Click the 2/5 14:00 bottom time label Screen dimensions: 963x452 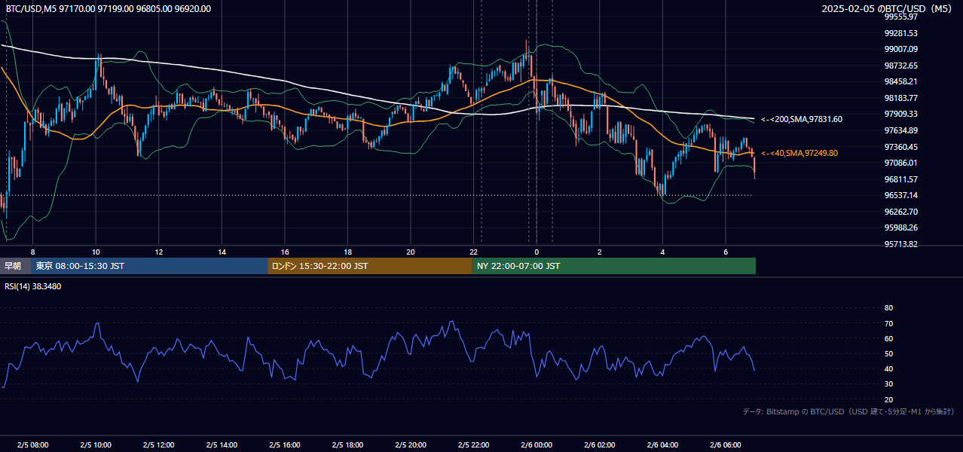[x=222, y=445]
